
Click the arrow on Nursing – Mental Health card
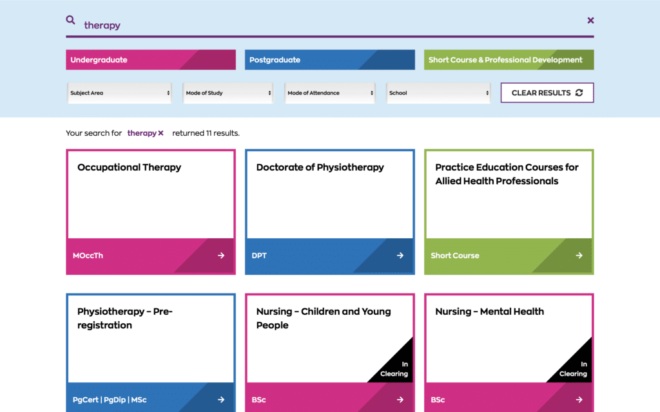tap(581, 400)
